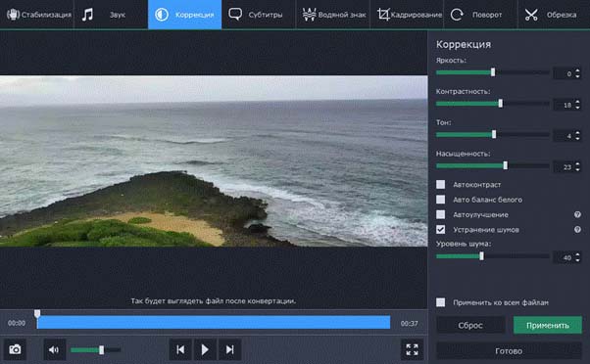
Task: Open the Кадрирование tab
Action: [407, 15]
